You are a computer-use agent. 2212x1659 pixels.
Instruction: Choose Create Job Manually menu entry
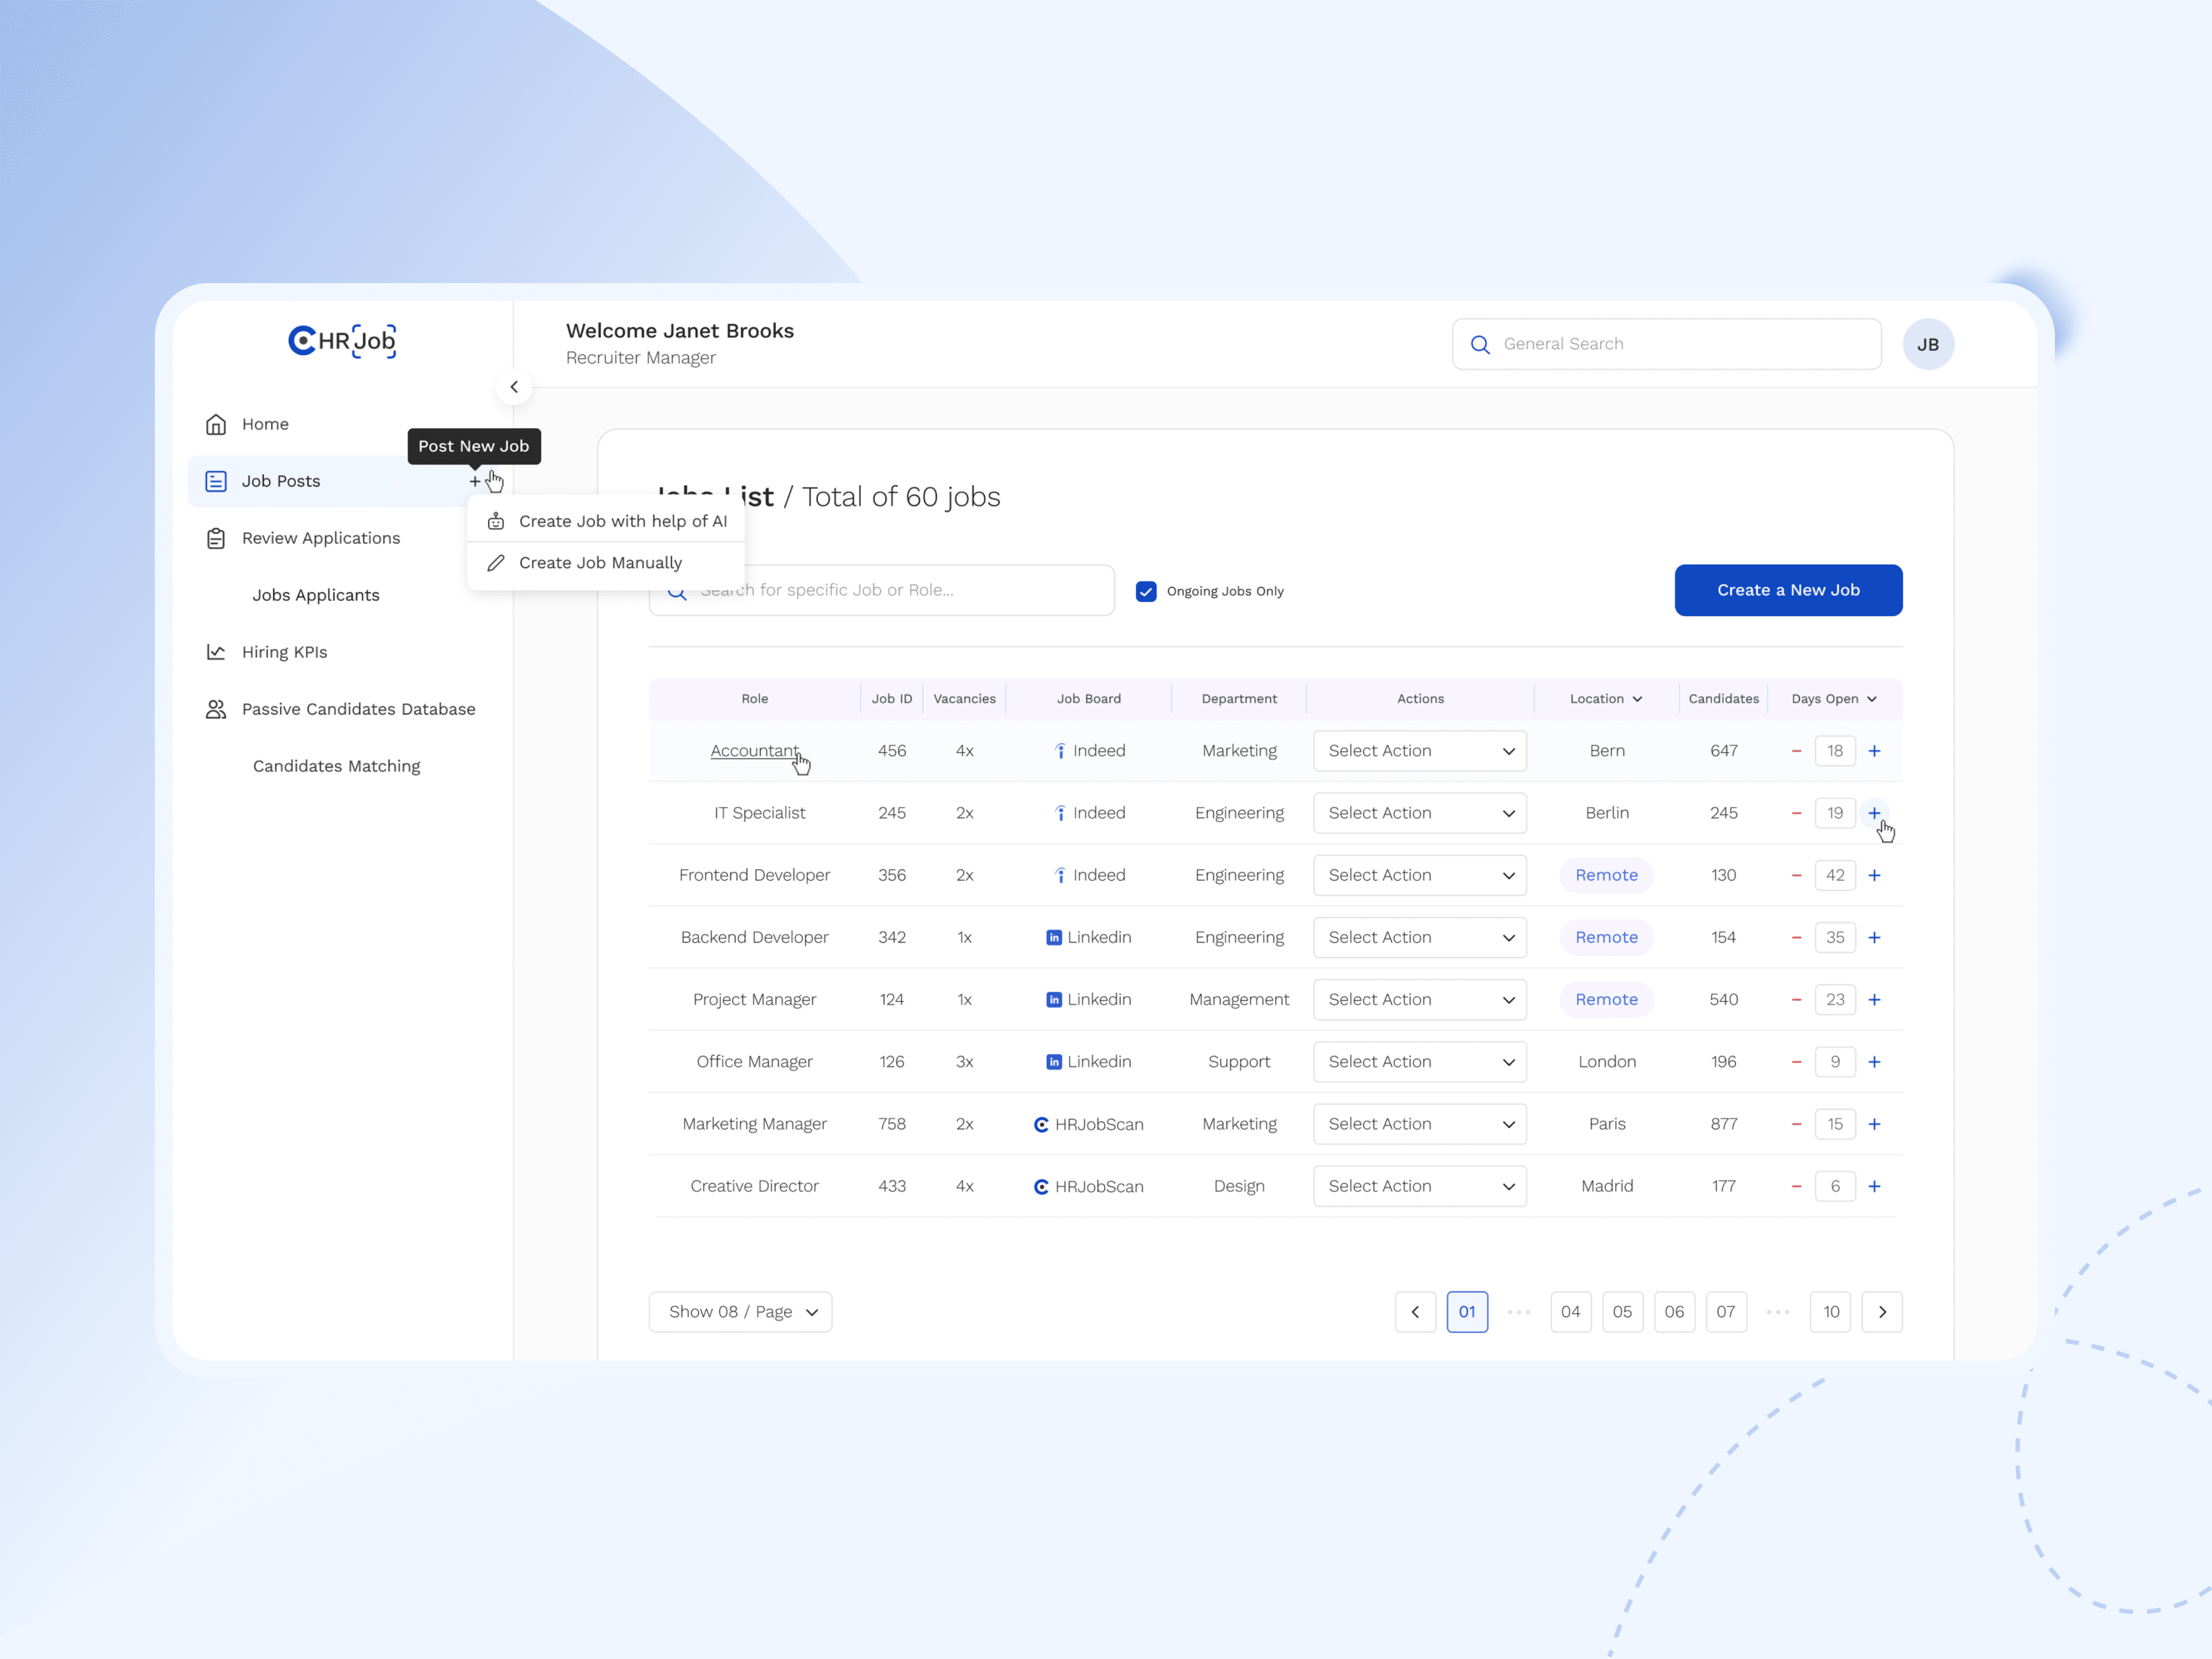point(600,563)
